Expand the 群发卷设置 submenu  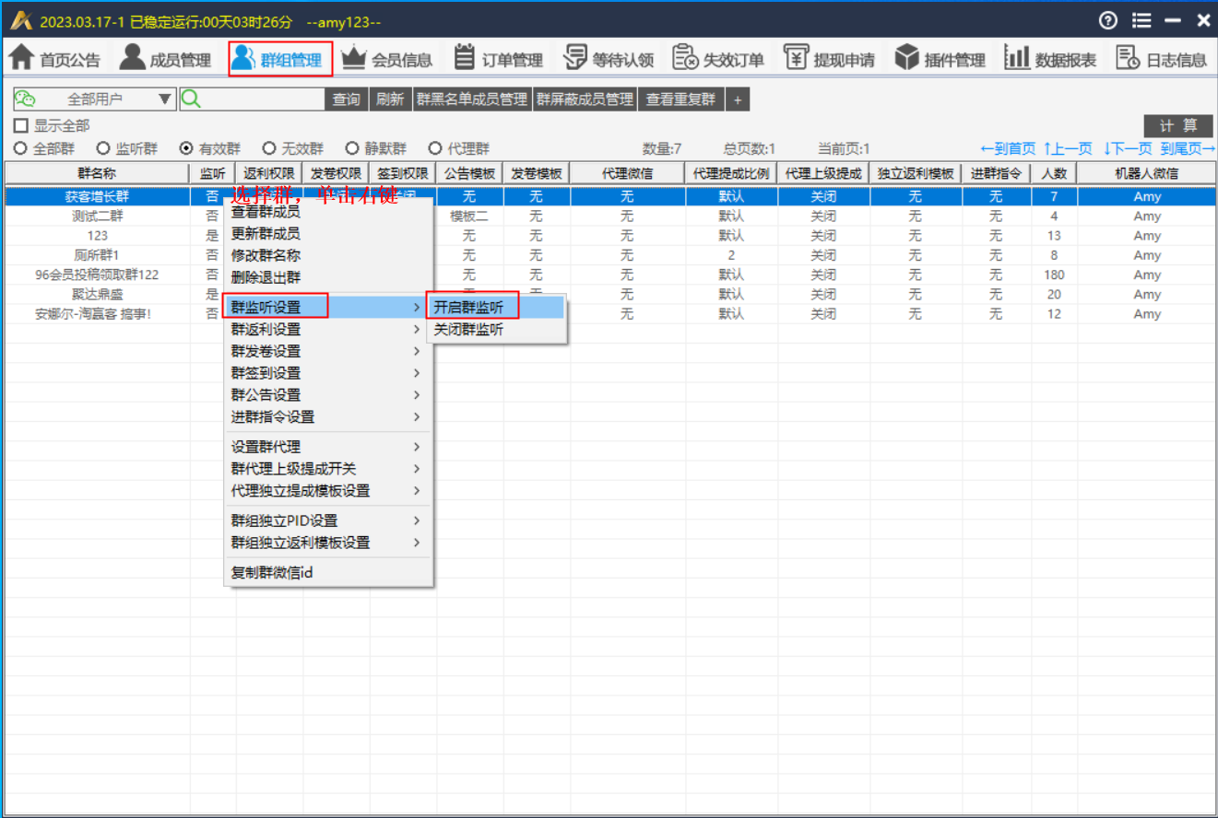coord(328,351)
